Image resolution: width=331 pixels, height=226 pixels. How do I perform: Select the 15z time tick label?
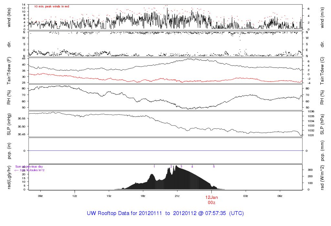tap(109, 196)
